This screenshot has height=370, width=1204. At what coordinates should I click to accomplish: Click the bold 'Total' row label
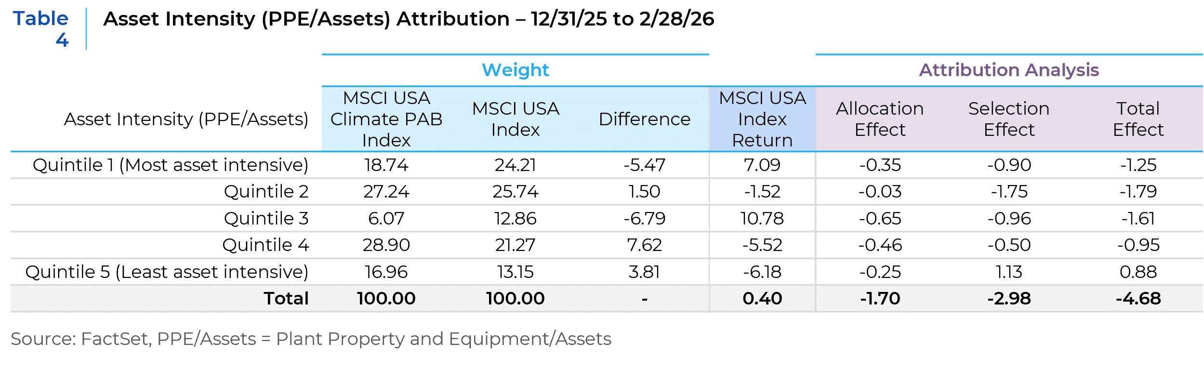[286, 299]
